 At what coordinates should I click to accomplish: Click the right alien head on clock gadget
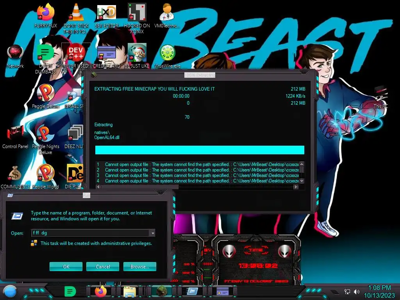pyautogui.click(x=284, y=252)
